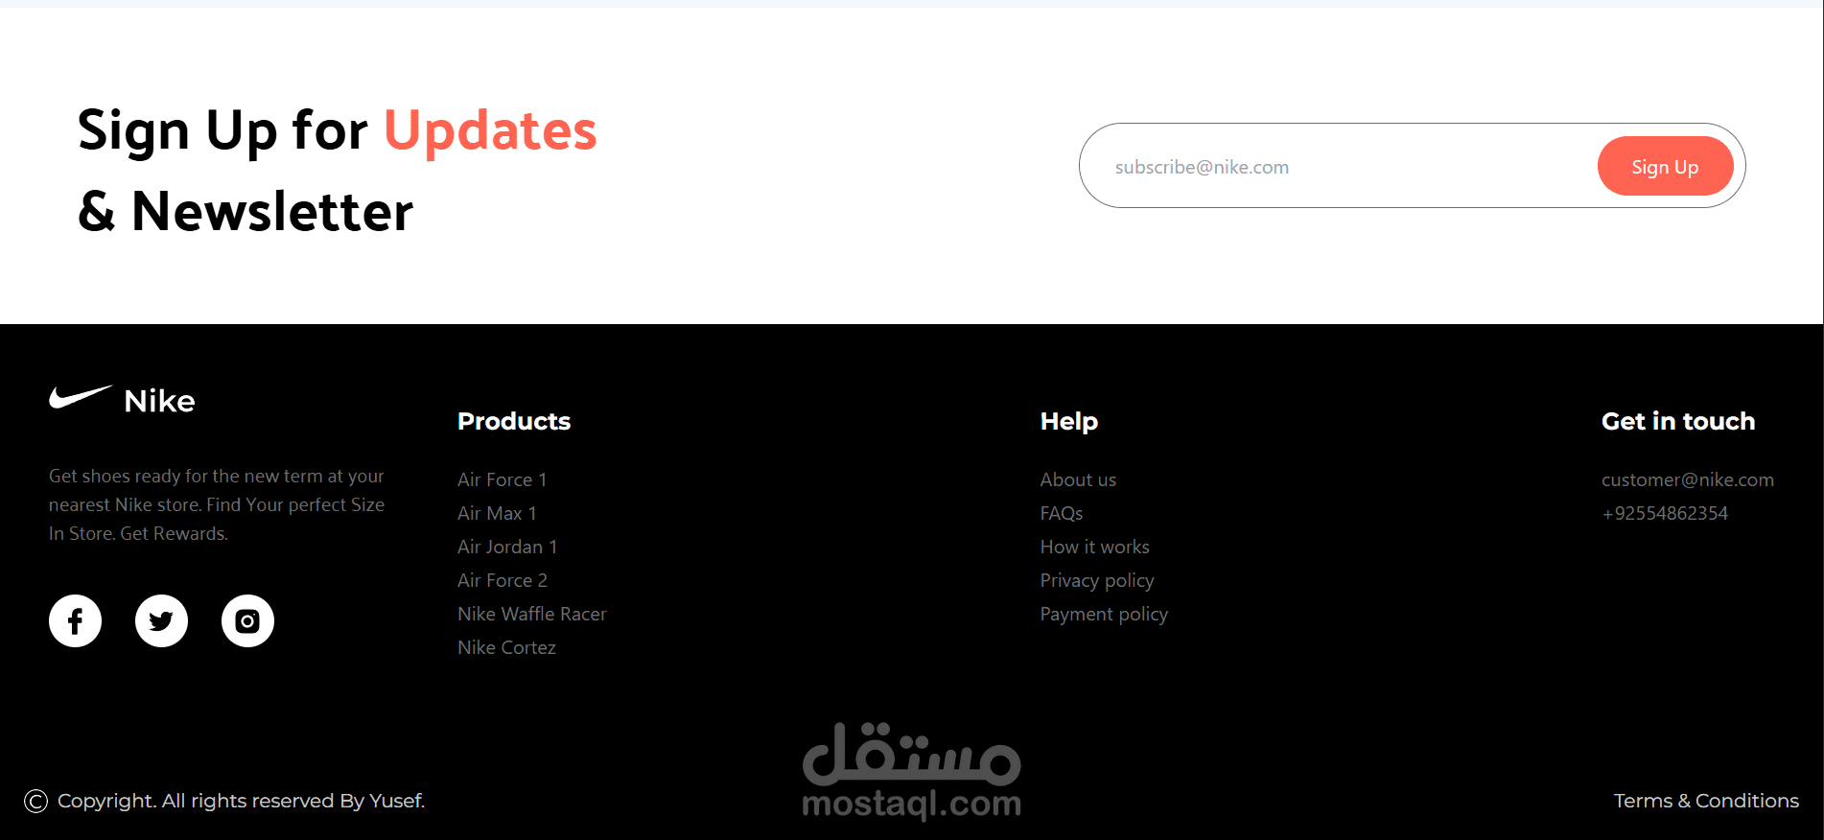This screenshot has width=1824, height=840.
Task: Click the Get in touch heading
Action: tap(1678, 421)
